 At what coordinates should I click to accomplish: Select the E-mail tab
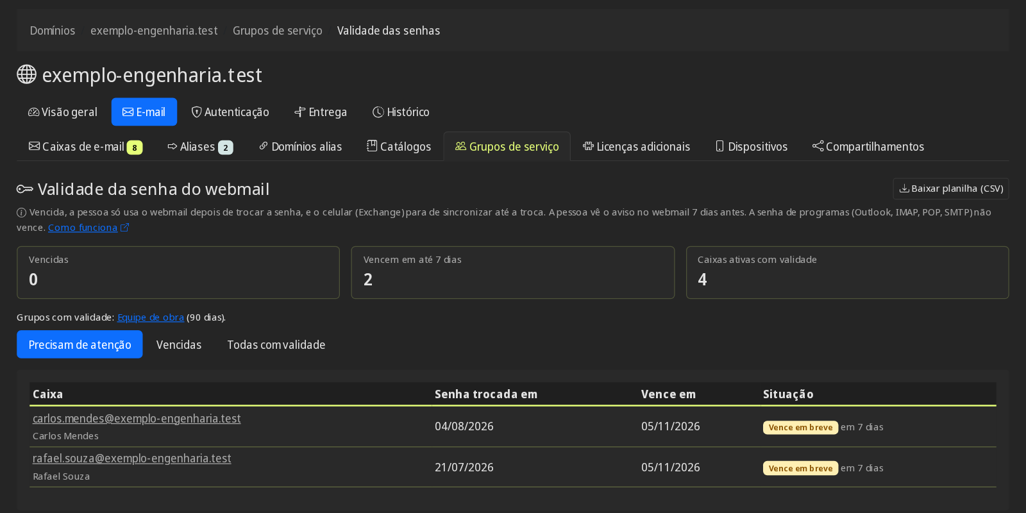point(144,112)
